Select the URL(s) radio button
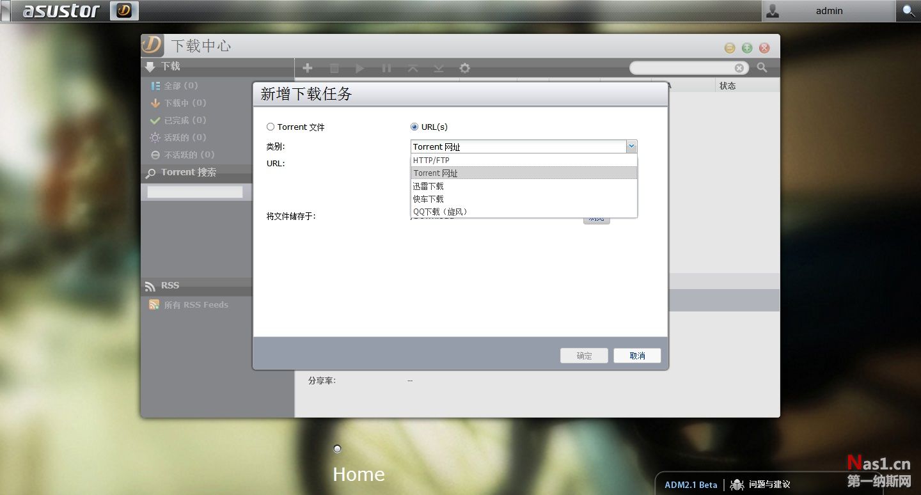921x495 pixels. point(414,127)
